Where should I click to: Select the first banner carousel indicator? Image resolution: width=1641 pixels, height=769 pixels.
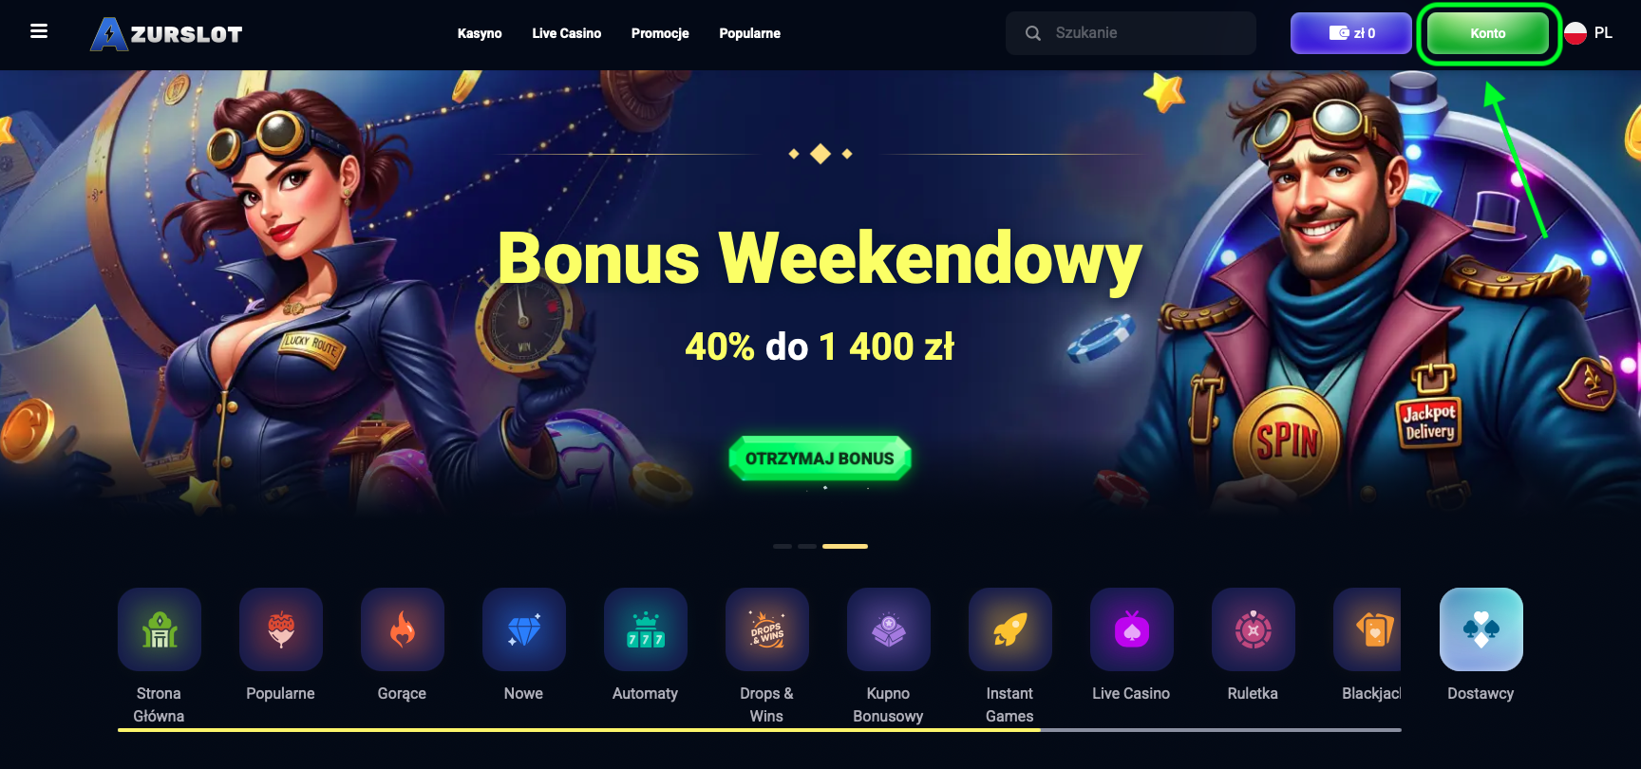(783, 546)
